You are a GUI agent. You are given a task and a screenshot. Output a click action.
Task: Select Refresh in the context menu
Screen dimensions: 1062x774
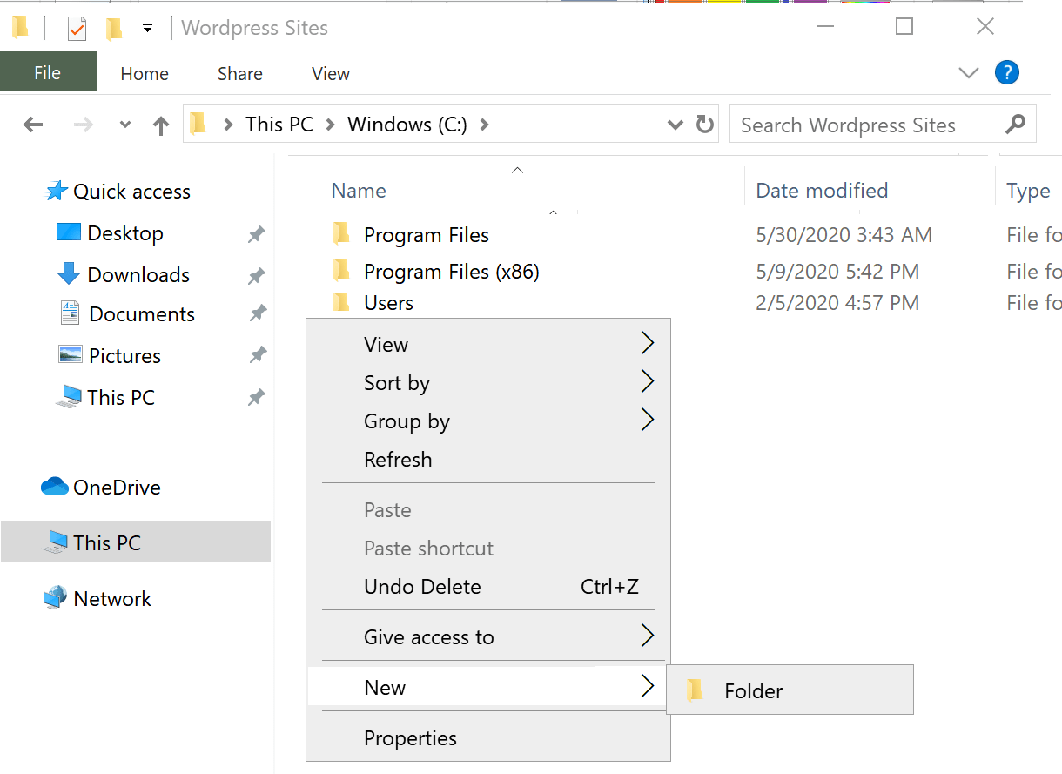tap(398, 459)
